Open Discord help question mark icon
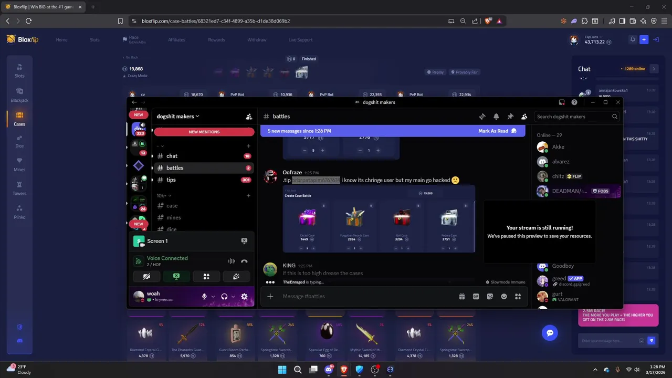This screenshot has height=378, width=672. pos(574,102)
